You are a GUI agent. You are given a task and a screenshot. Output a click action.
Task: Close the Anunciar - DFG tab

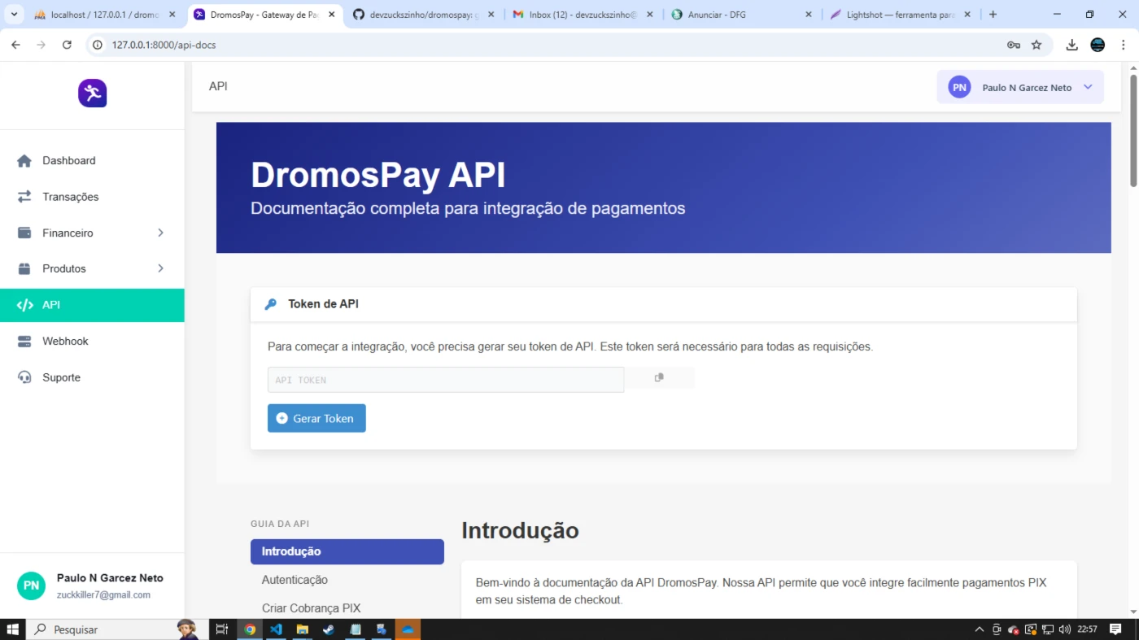(x=808, y=15)
